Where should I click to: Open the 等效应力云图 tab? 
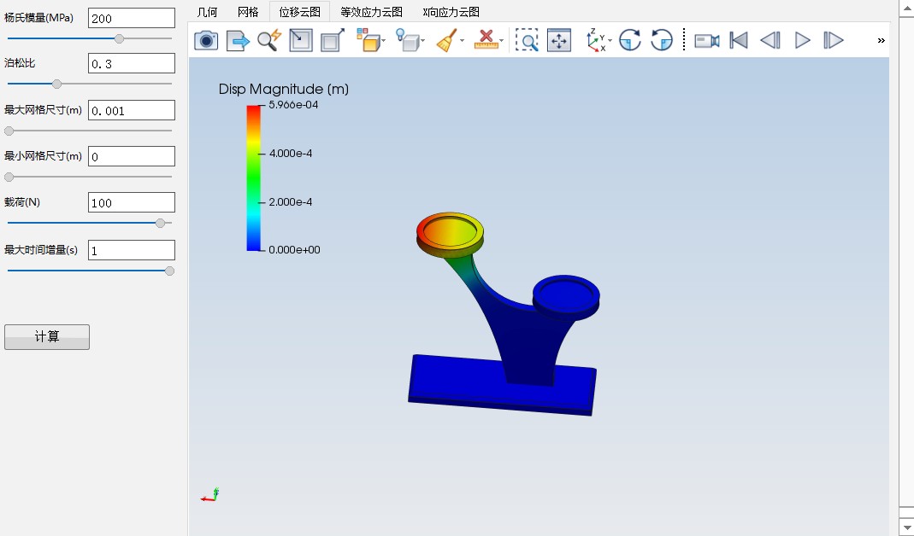tap(371, 12)
